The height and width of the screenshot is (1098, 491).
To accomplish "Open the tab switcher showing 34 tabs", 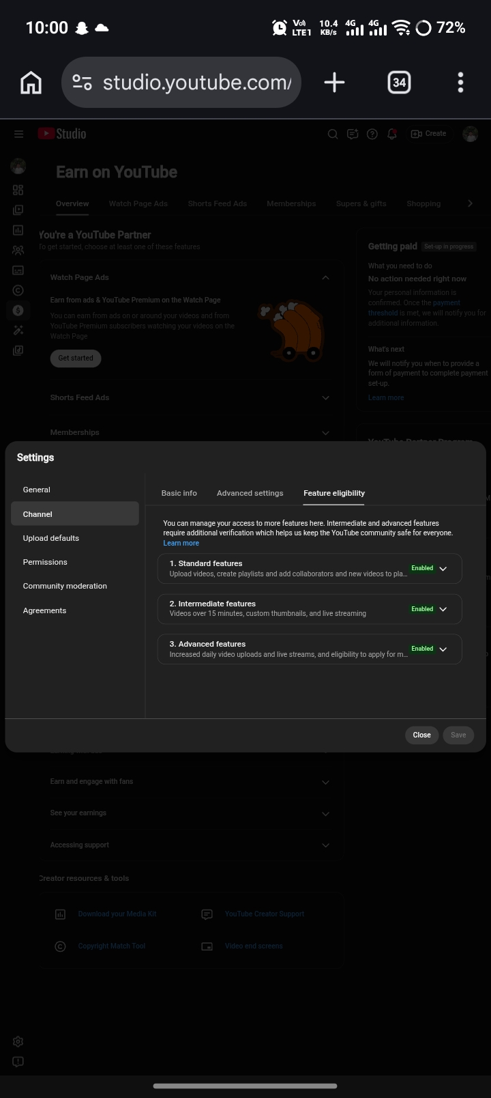I will [399, 83].
